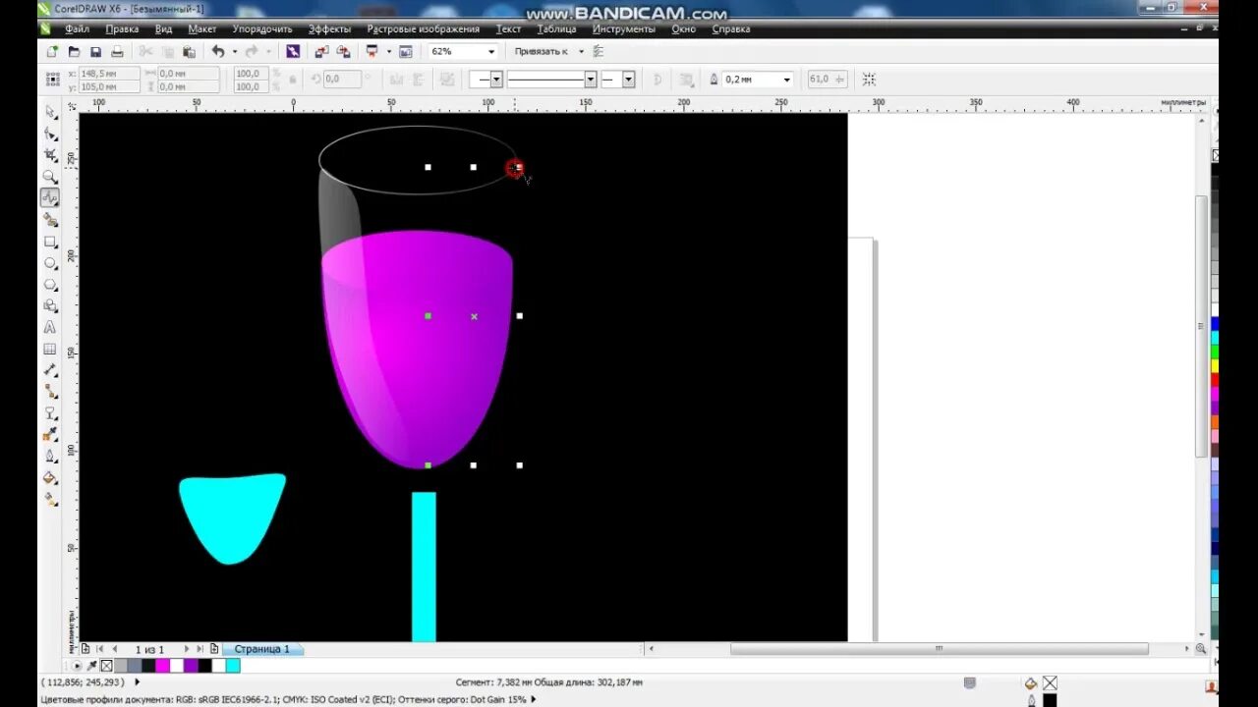The image size is (1258, 707).
Task: Open the Растровые изображения menu
Action: coord(423,28)
